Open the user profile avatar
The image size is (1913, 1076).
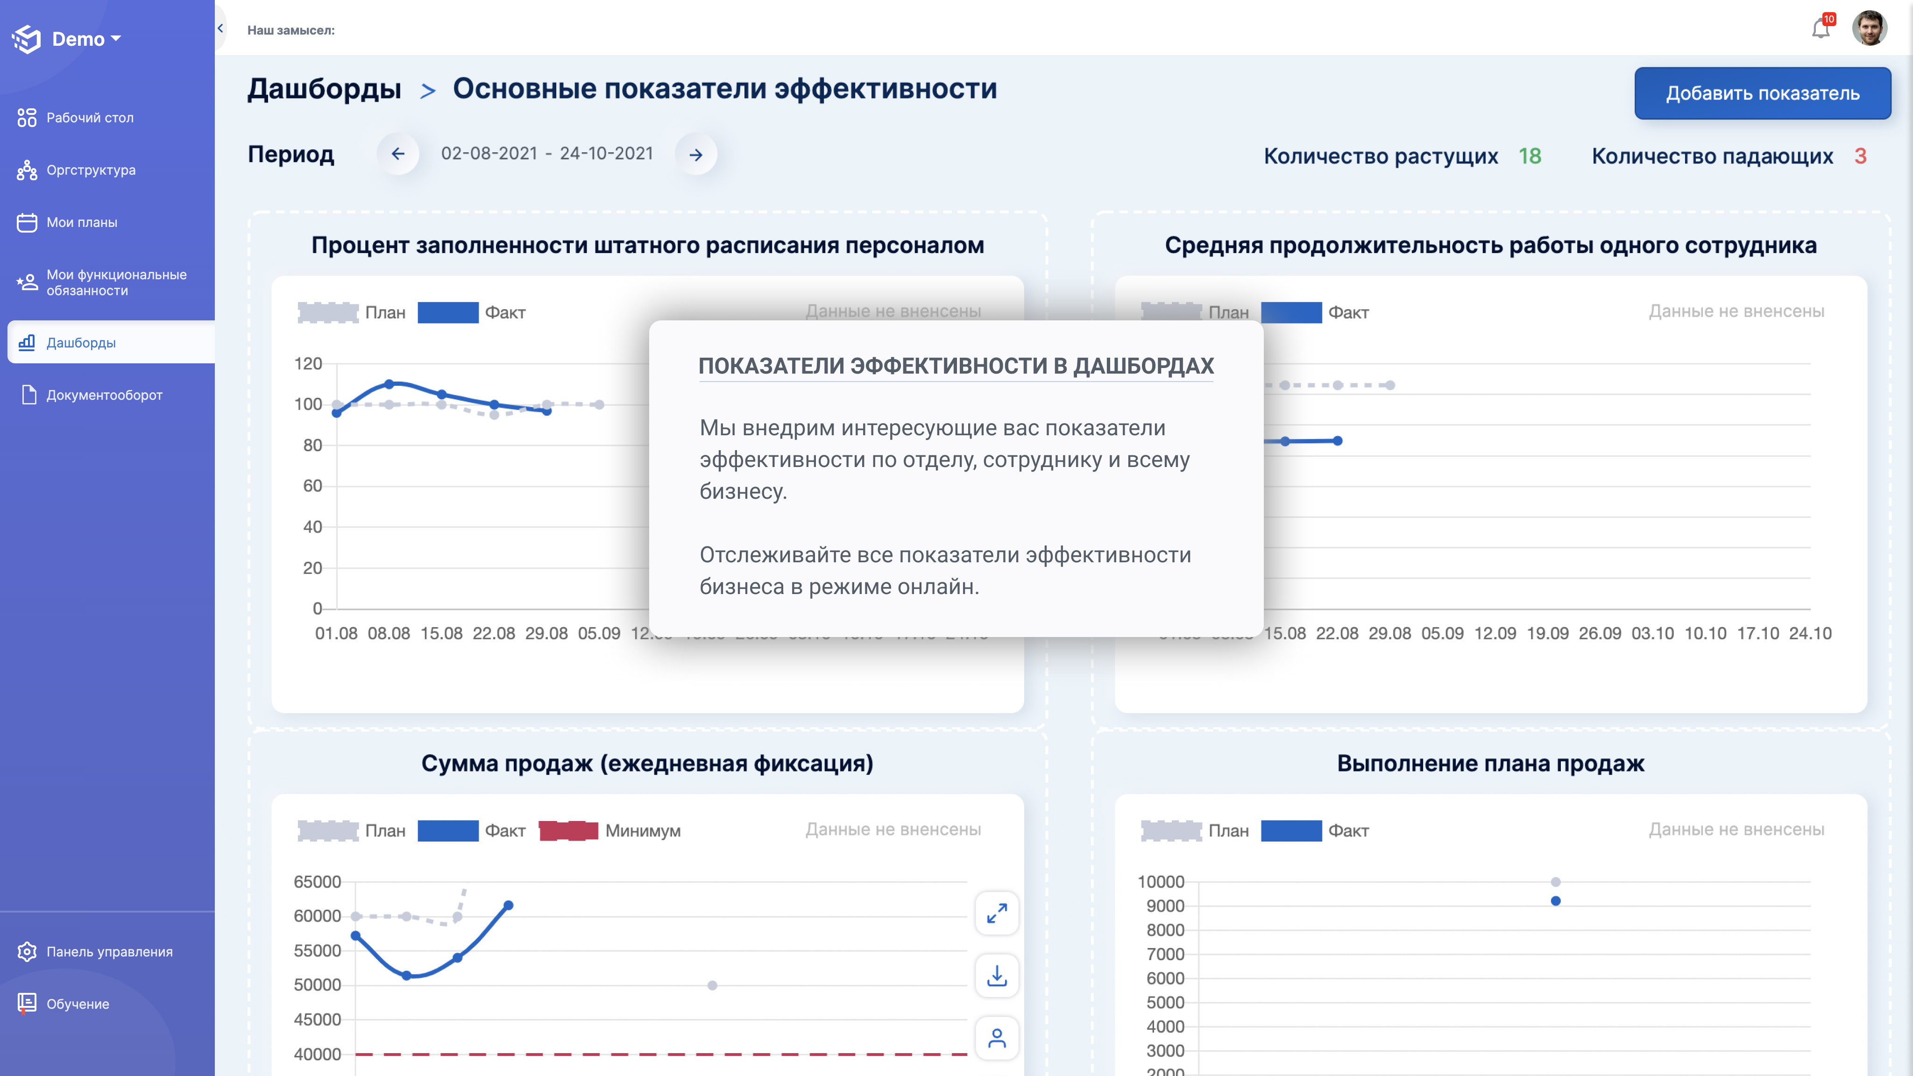1869,28
